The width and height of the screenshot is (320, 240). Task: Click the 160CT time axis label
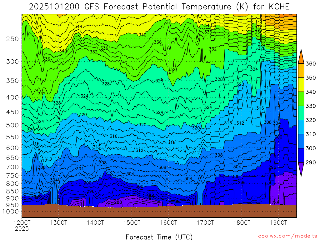coord(168,222)
